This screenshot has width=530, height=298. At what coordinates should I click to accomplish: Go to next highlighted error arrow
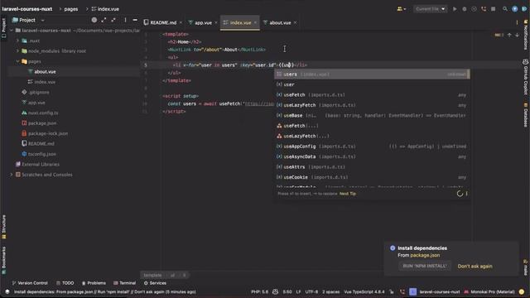pyautogui.click(x=517, y=35)
